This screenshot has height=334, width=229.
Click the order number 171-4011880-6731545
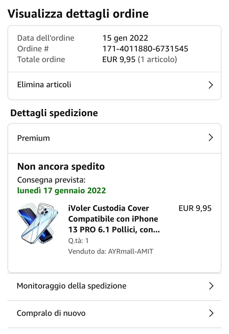(x=145, y=49)
